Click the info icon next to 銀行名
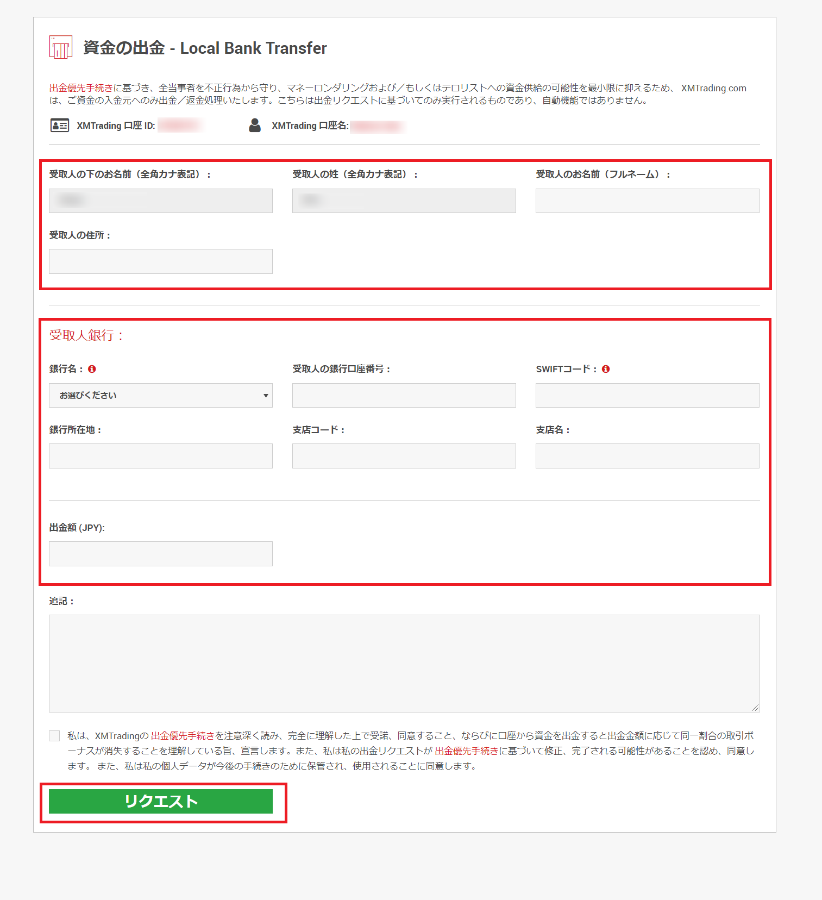 [92, 369]
